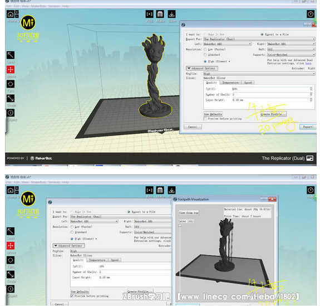Open Left extruder material dropdown in upper dialog

click(x=227, y=44)
